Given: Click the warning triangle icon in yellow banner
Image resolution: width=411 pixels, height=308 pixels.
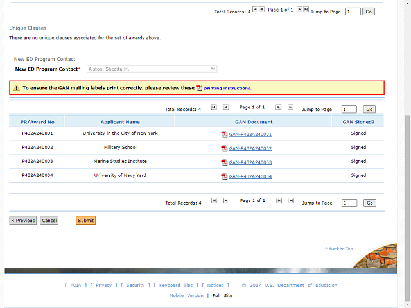Looking at the screenshot, I should coord(16,88).
